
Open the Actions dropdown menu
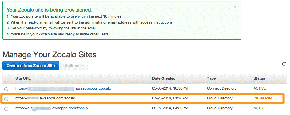coord(74,66)
